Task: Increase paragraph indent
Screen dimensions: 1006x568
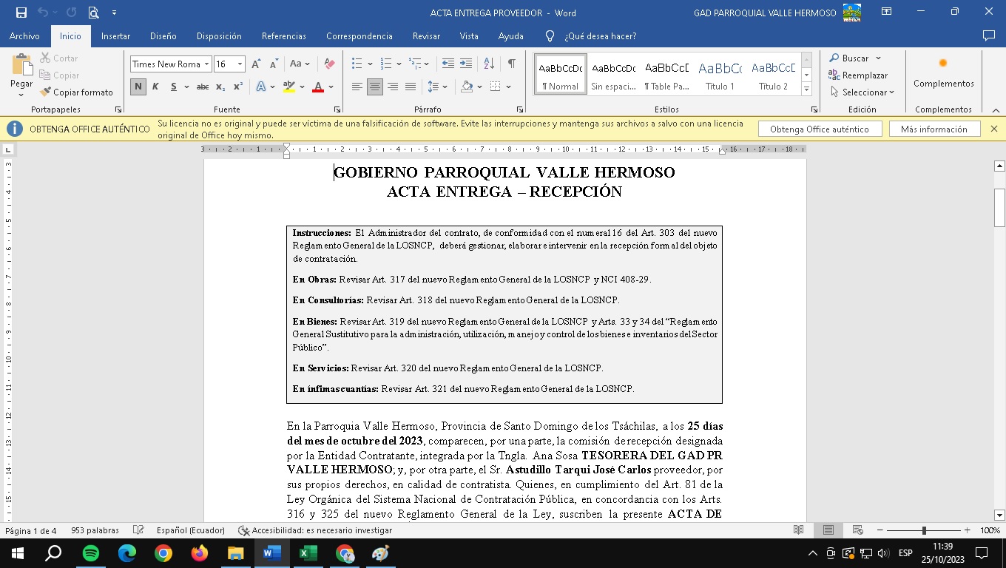Action: [x=466, y=64]
